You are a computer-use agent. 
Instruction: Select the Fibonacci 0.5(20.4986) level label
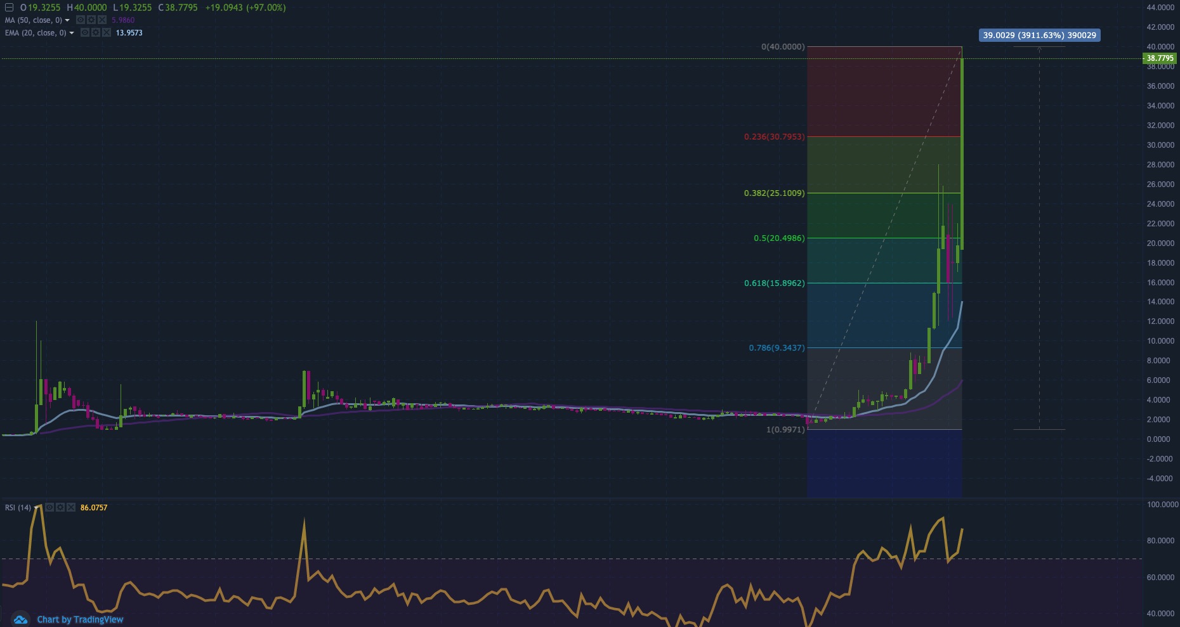click(x=779, y=238)
